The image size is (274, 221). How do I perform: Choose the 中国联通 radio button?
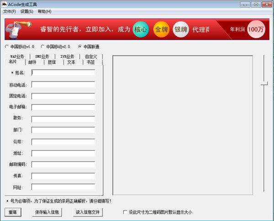point(80,46)
